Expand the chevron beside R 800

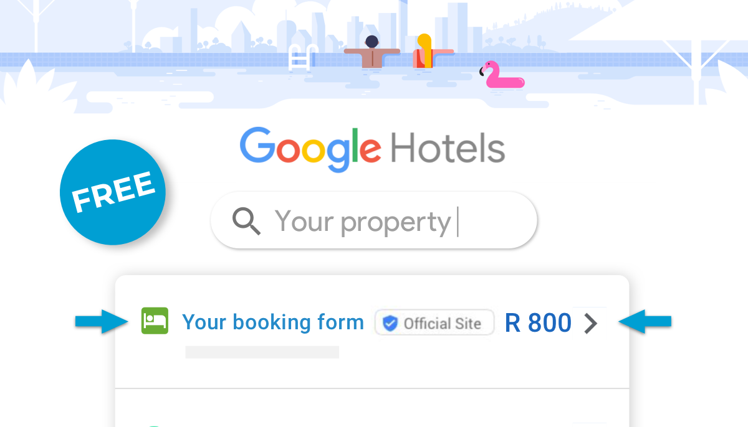point(591,323)
